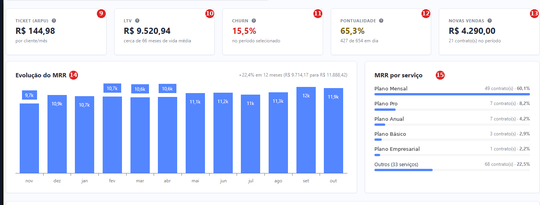The height and width of the screenshot is (205, 540).
Task: Click the 'MRR por serviço' panel title
Action: tap(398, 75)
